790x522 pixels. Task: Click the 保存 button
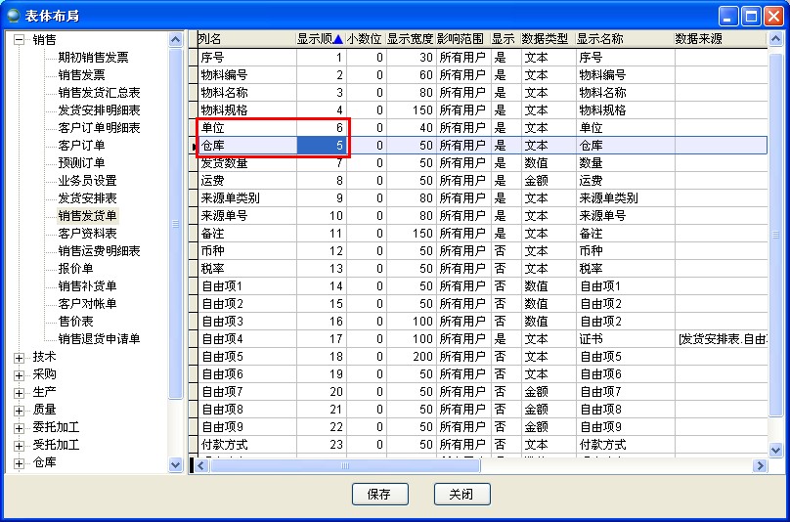[379, 495]
